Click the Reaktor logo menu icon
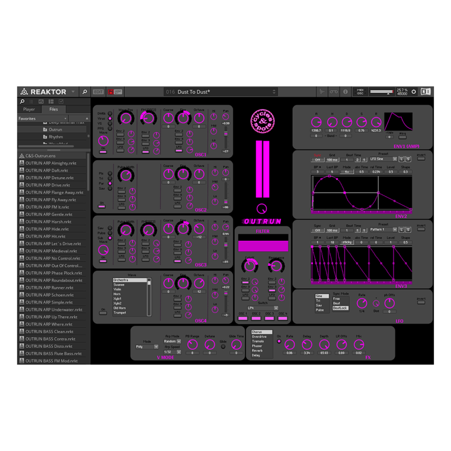 (24, 92)
